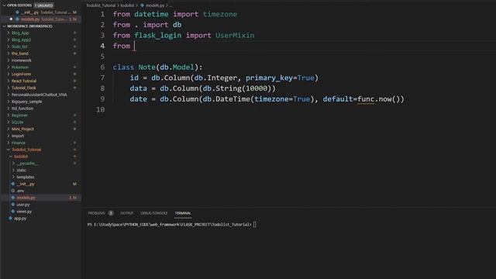The width and height of the screenshot is (496, 279).
Task: Open __init__.py in the explorer tree
Action: tap(26, 184)
